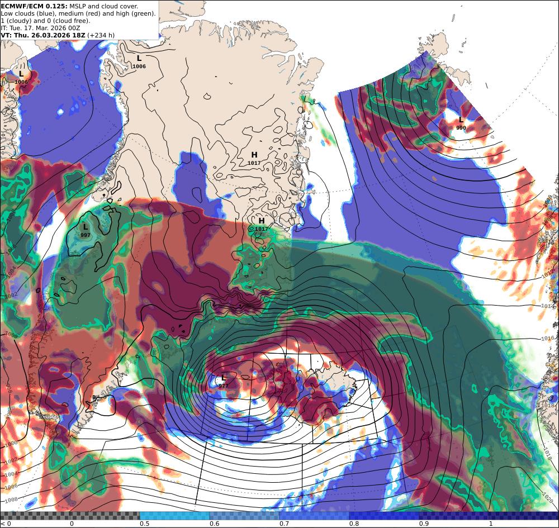Click the low pressure marker 'L 990'
This screenshot has height=528, width=559.
click(461, 123)
